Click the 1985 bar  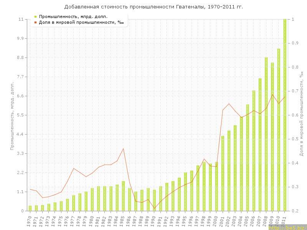pyautogui.click(x=123, y=196)
